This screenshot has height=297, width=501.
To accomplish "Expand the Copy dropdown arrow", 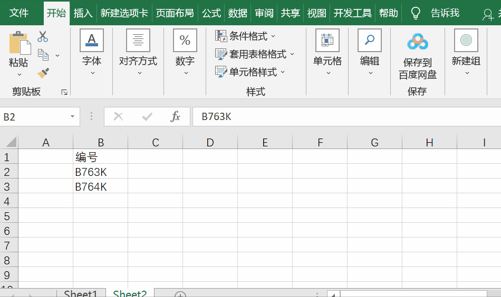I will coord(57,55).
